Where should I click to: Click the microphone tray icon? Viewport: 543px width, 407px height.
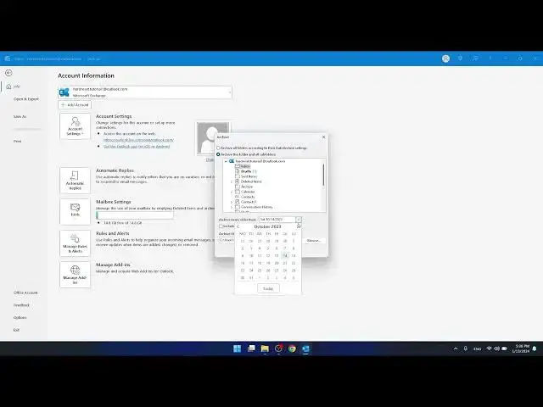[466, 348]
